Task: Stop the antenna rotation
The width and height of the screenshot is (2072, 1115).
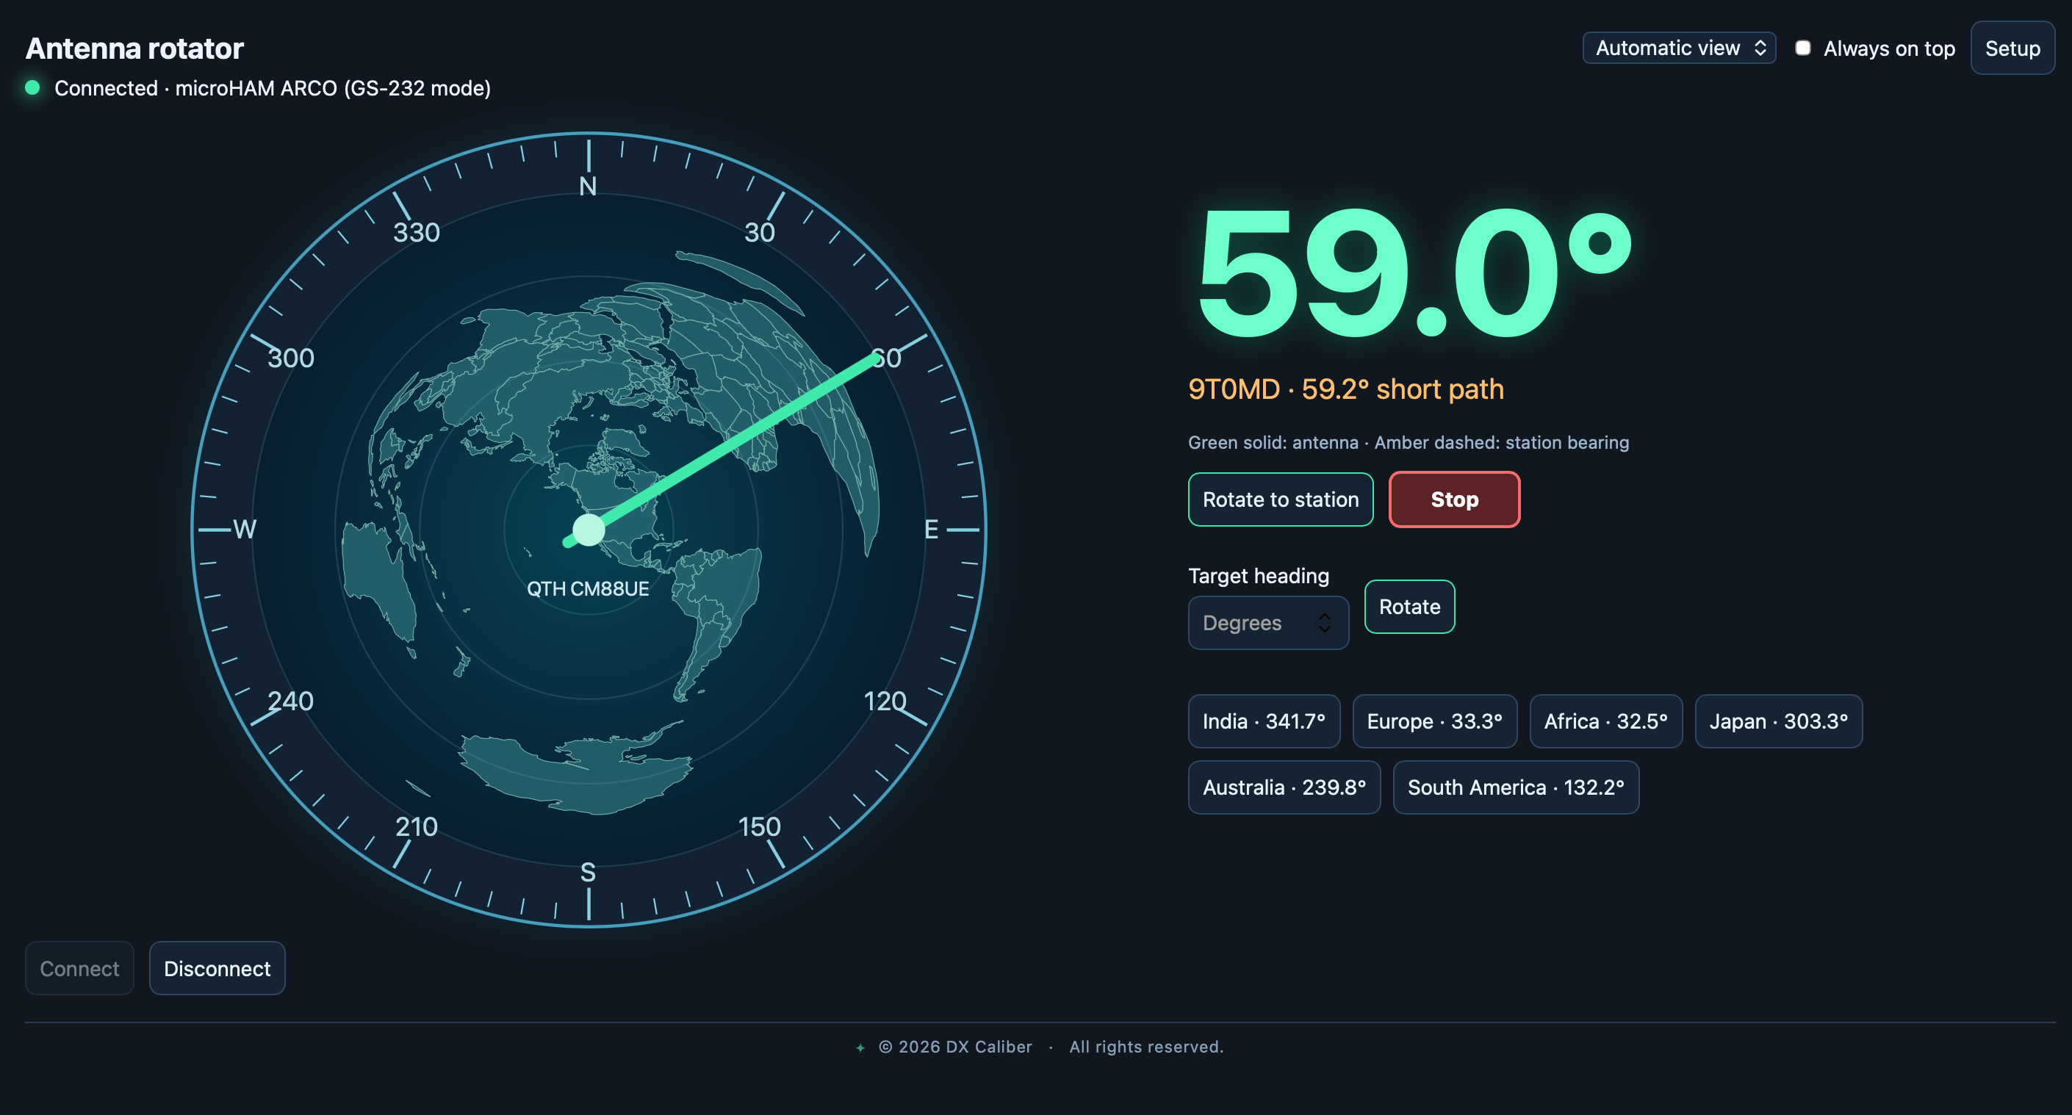Action: 1454,499
